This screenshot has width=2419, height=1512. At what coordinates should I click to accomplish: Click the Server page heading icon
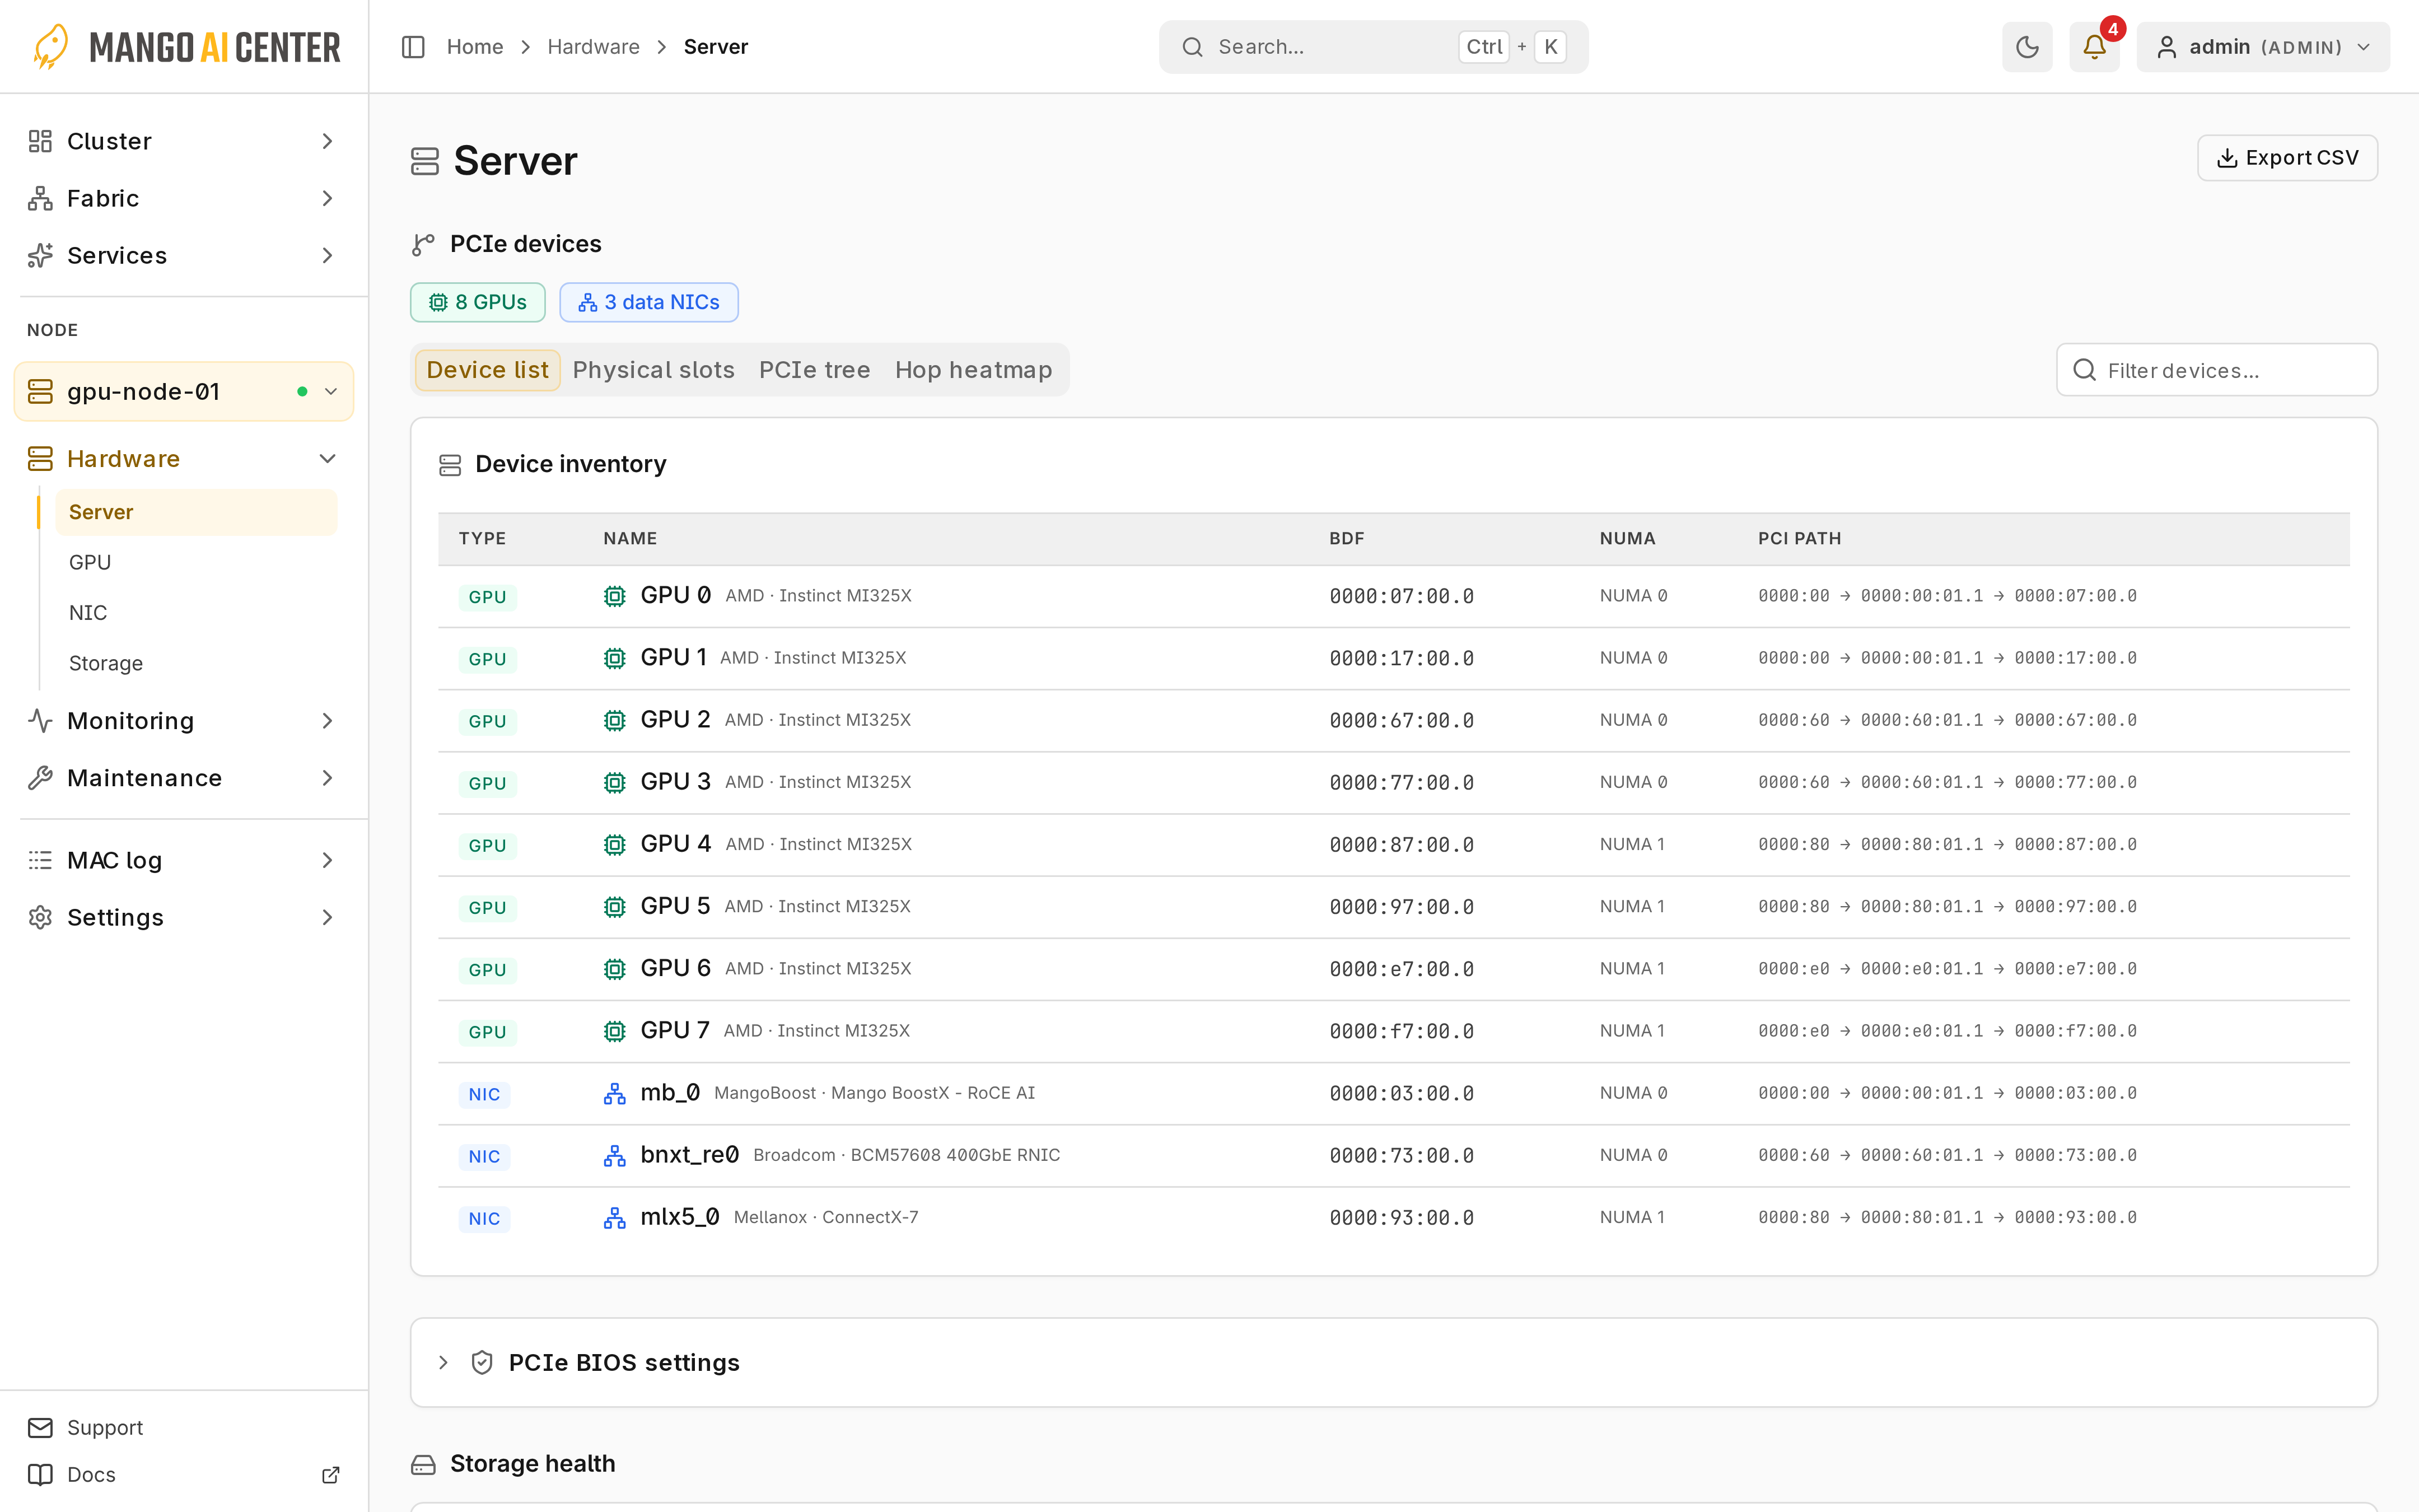pos(425,161)
